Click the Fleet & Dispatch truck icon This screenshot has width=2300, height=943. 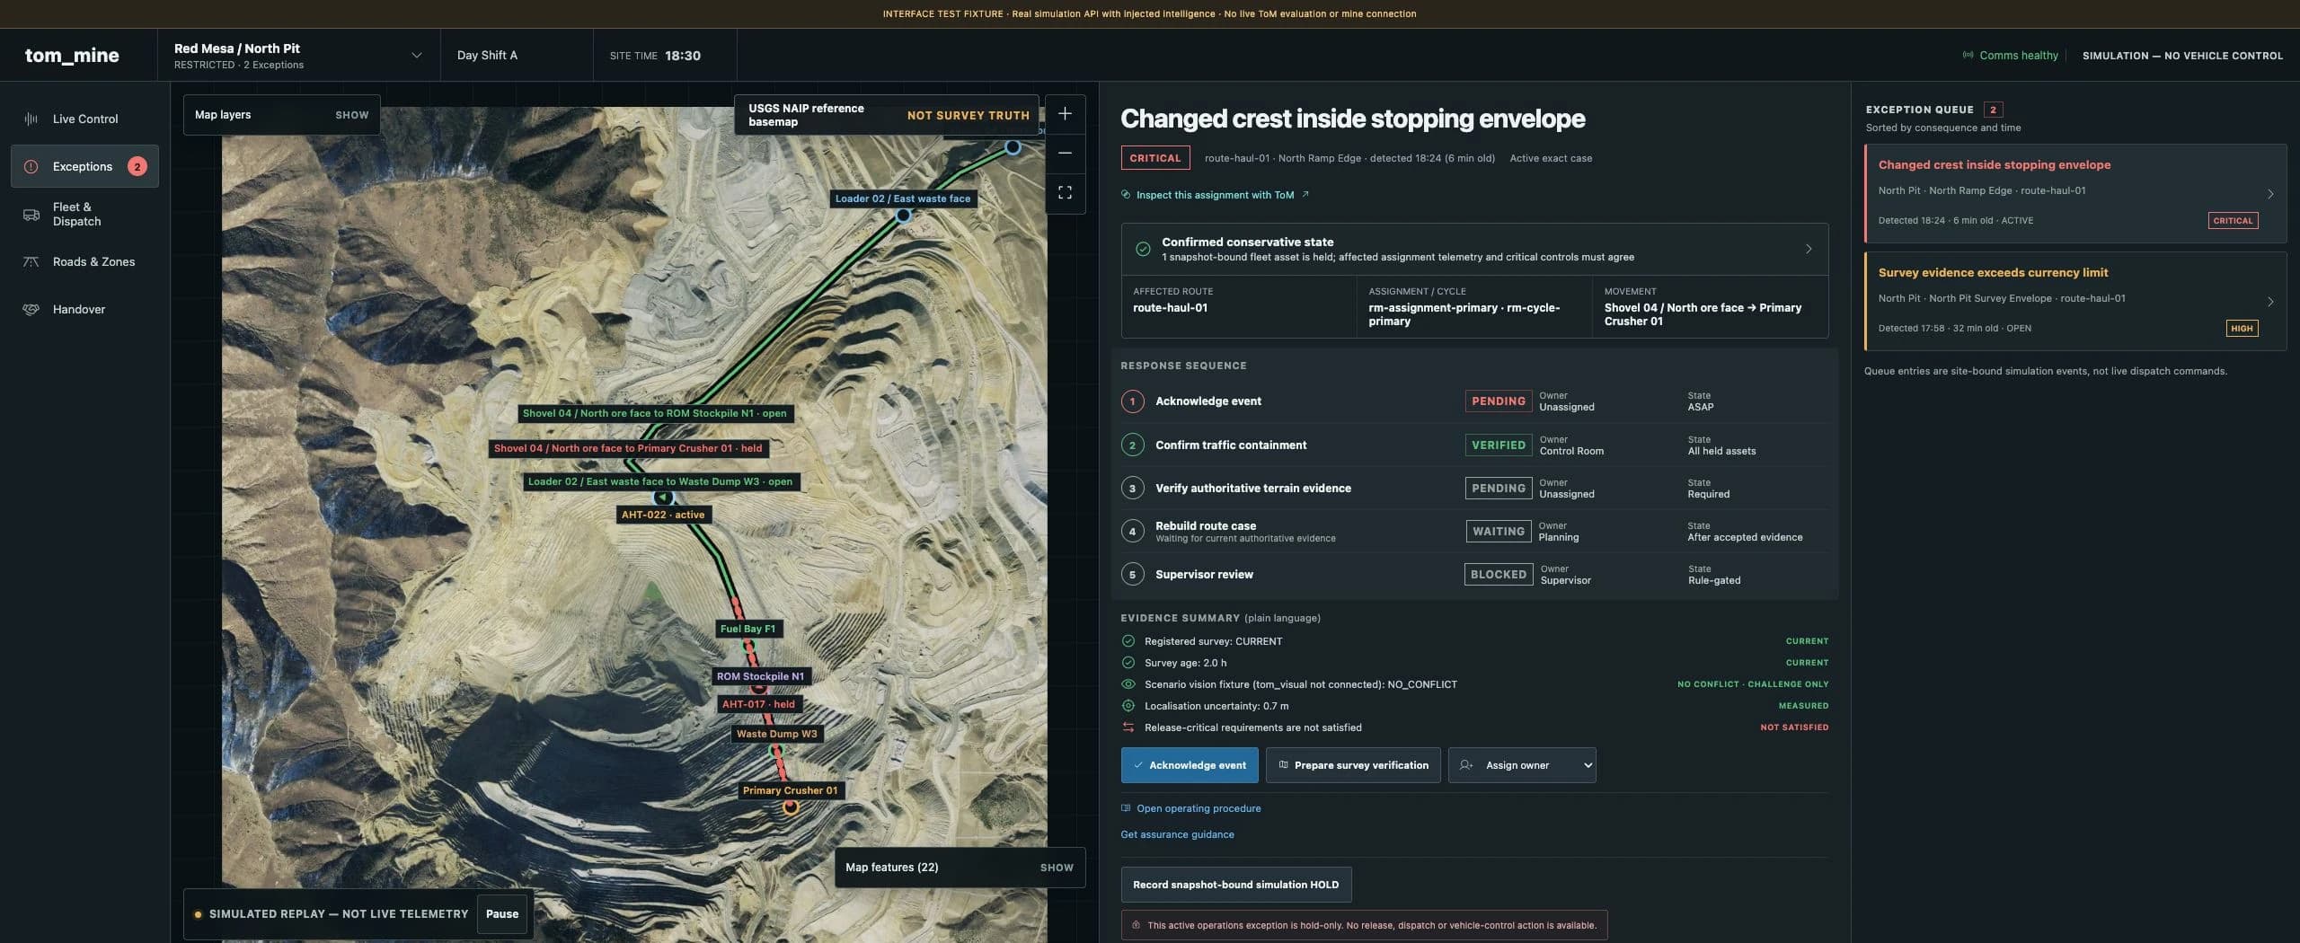click(x=31, y=215)
